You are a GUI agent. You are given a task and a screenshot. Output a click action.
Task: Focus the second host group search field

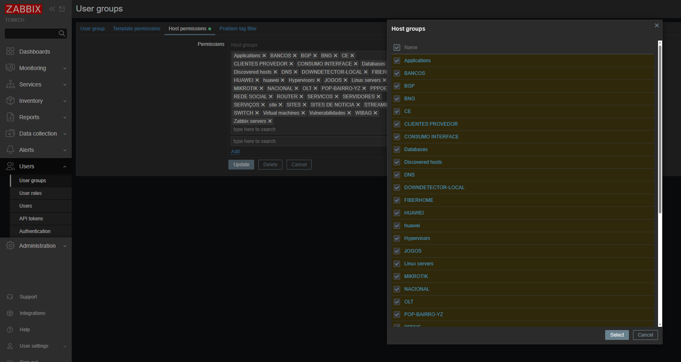pos(309,141)
